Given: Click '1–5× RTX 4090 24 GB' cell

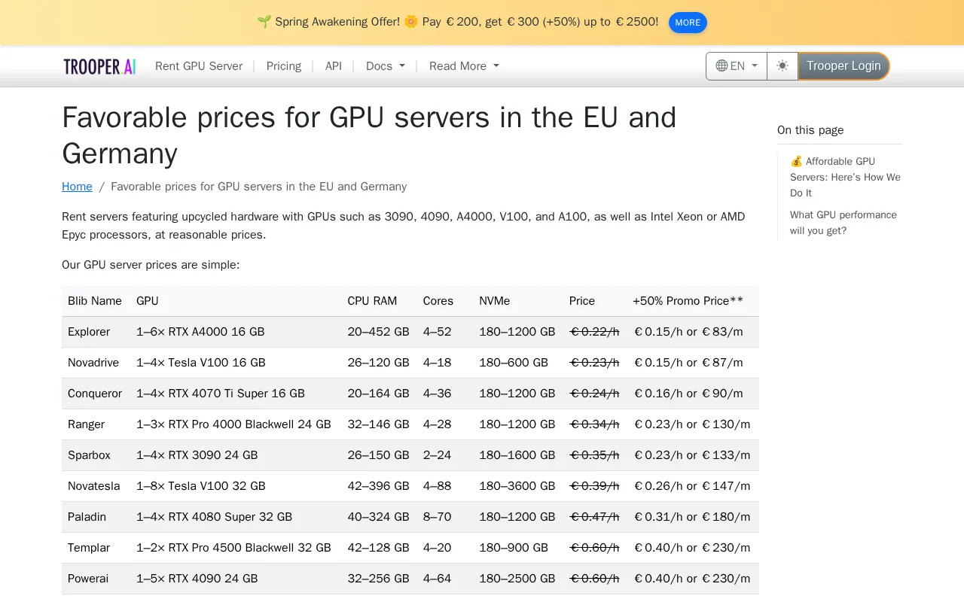Looking at the screenshot, I should click(197, 579).
